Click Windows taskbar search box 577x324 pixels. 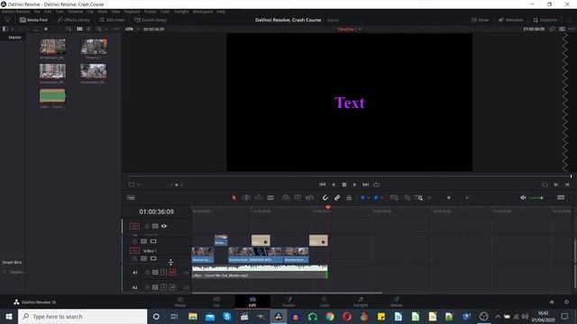82,316
